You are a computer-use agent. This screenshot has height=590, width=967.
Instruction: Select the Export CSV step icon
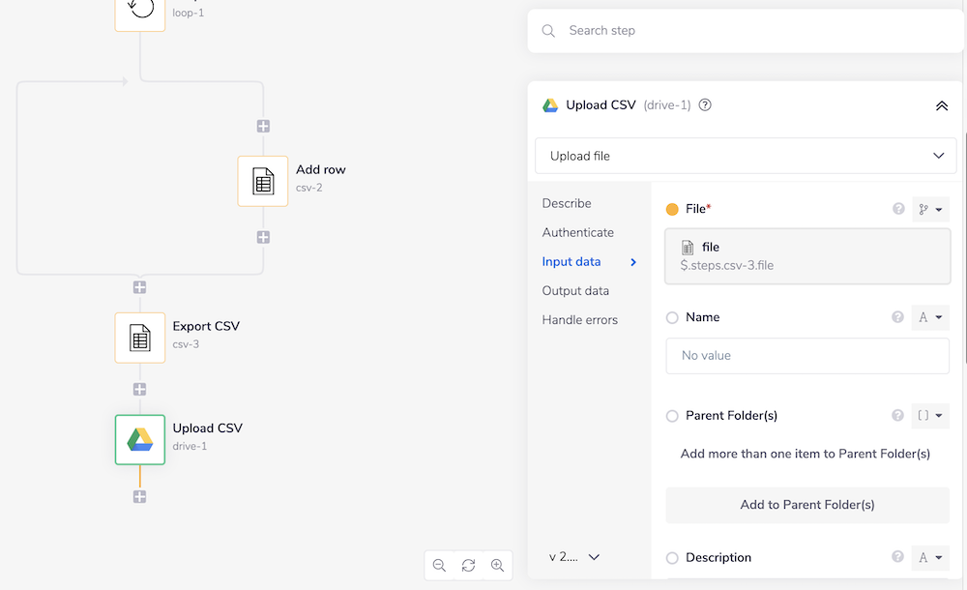click(x=140, y=338)
